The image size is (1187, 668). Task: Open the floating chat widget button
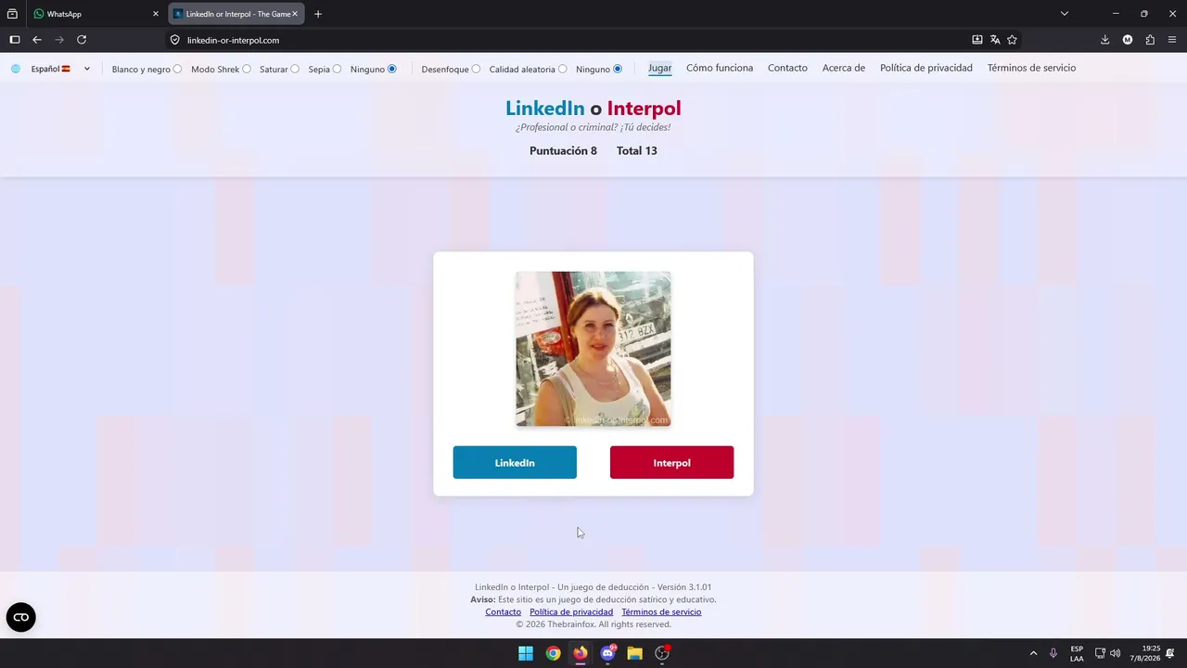tap(21, 617)
